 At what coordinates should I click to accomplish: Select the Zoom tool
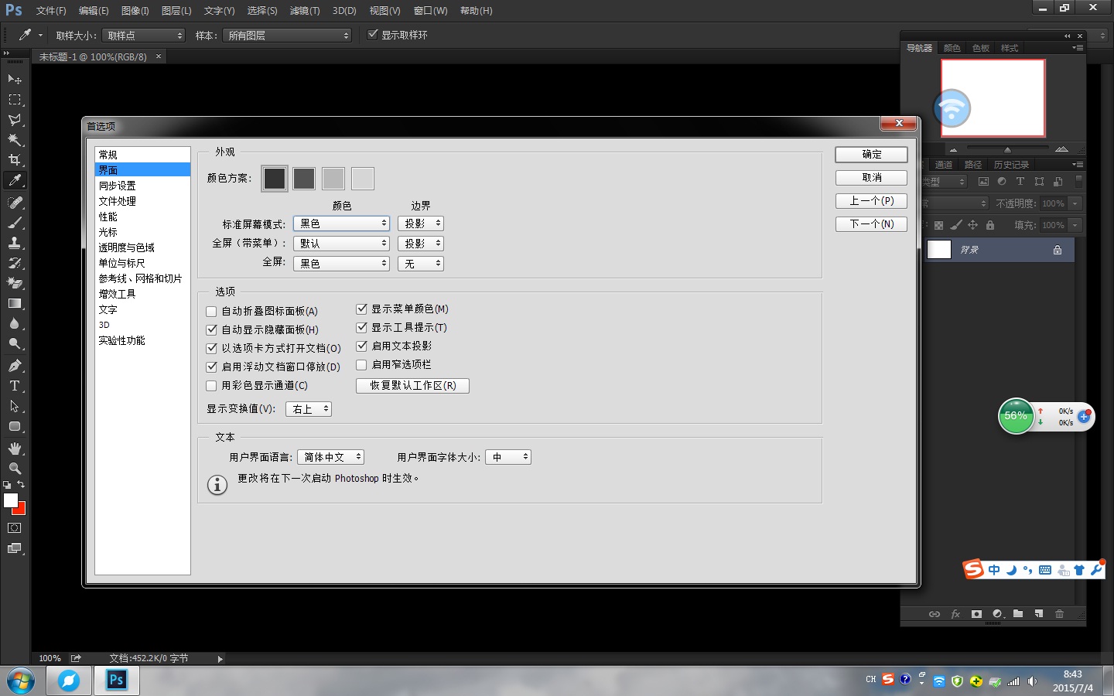[x=15, y=469]
